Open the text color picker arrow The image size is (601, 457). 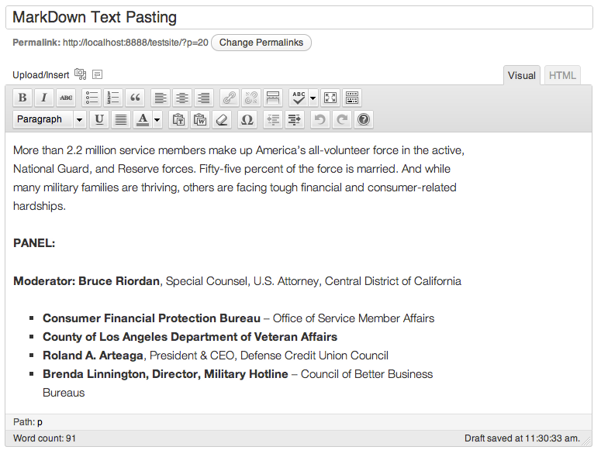(157, 119)
